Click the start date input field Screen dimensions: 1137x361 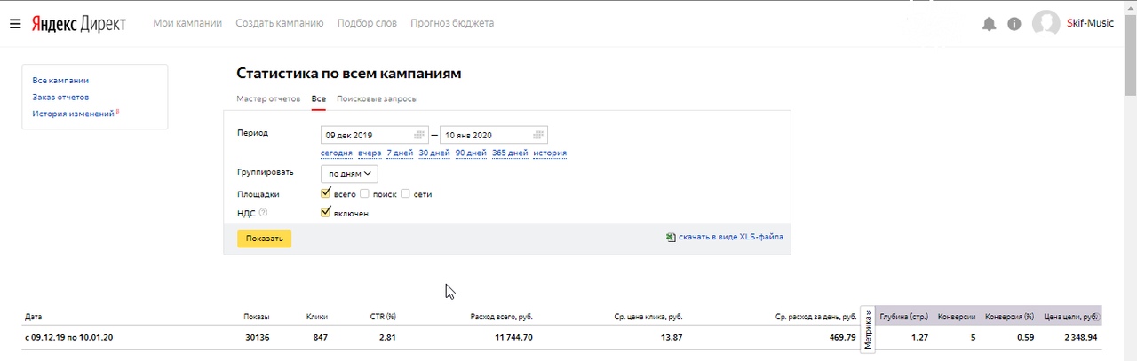(366, 135)
